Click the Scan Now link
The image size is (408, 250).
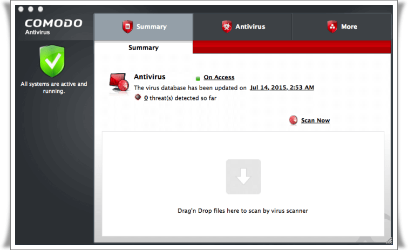pyautogui.click(x=315, y=120)
